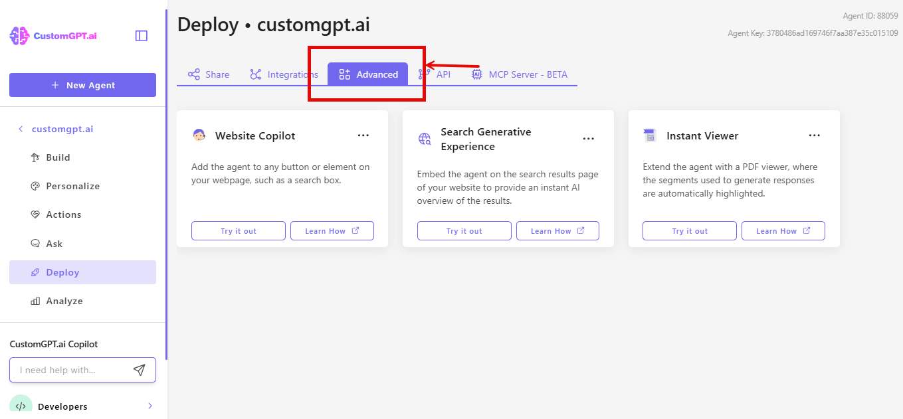Click the Copilot help input field
Viewport: 903px width, 419px height.
point(73,370)
